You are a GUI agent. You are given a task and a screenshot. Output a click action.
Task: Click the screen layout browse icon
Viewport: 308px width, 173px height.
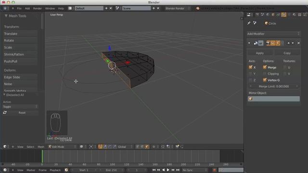click(x=70, y=8)
